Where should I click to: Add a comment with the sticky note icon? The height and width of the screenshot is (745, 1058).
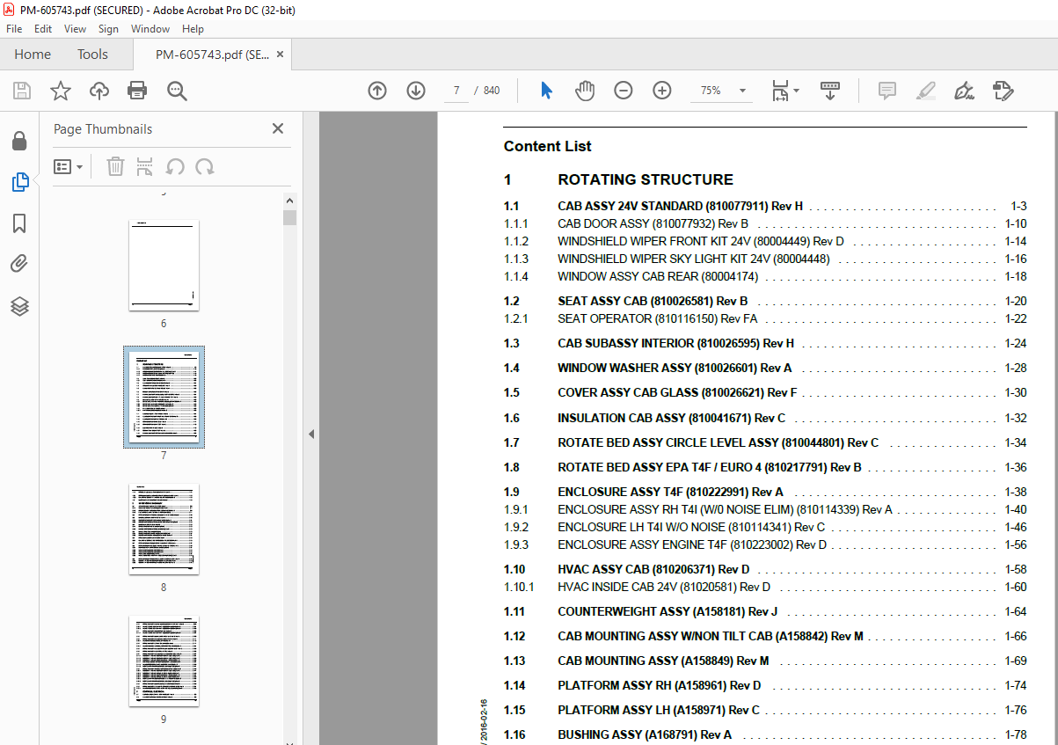pyautogui.click(x=887, y=91)
